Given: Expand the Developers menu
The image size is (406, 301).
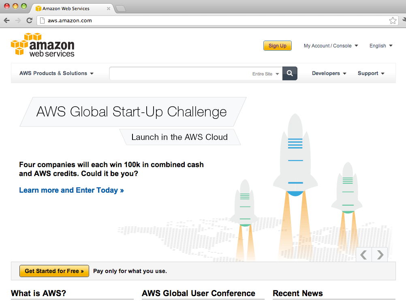Looking at the screenshot, I should (329, 73).
